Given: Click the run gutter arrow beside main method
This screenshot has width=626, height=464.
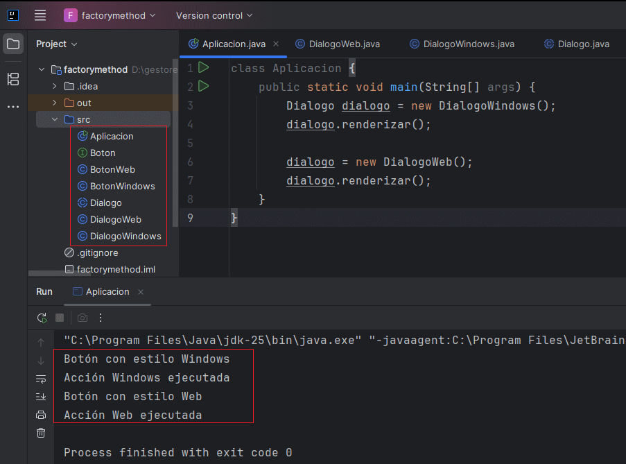Looking at the screenshot, I should tap(203, 87).
